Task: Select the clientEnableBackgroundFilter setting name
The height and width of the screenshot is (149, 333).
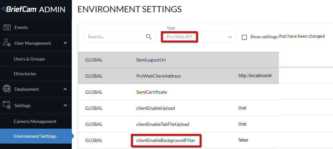Action: click(x=166, y=140)
